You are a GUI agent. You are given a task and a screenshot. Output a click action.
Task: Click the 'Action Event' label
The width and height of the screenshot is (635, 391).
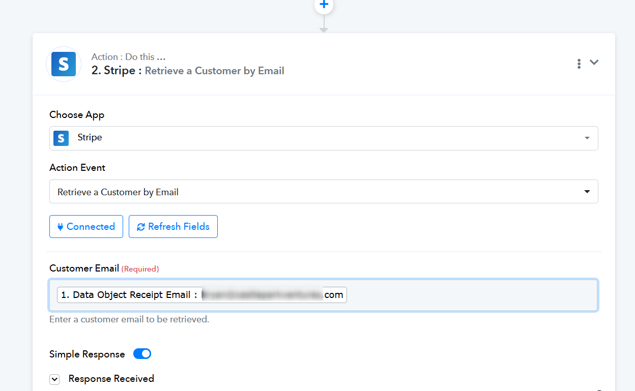77,168
